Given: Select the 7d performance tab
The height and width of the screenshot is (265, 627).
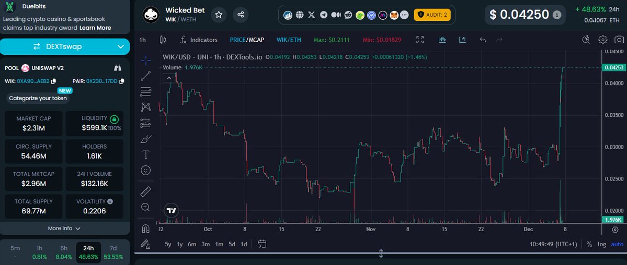Looking at the screenshot, I should (113, 252).
